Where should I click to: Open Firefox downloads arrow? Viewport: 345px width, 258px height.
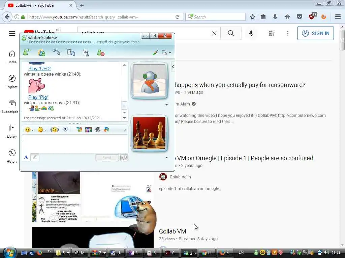click(x=275, y=17)
